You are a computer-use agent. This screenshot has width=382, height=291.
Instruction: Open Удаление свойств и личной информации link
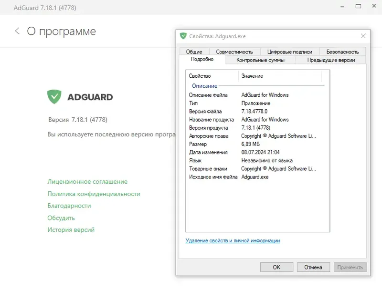tap(233, 240)
